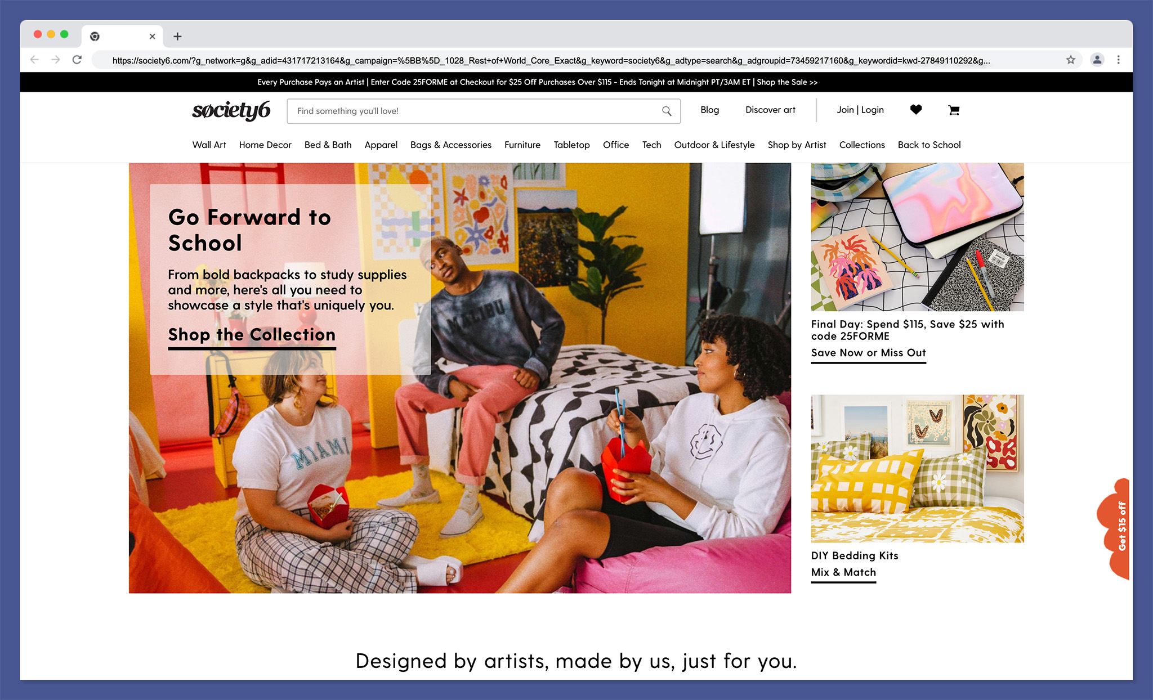Click the Shop the Collection link
1153x700 pixels.
252,335
